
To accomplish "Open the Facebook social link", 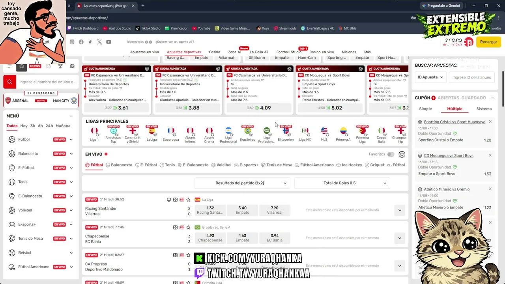I will (x=81, y=42).
